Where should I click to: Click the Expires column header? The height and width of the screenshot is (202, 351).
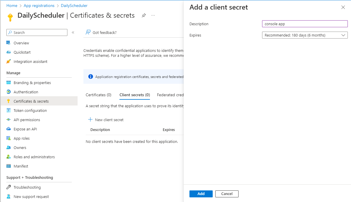[169, 130]
